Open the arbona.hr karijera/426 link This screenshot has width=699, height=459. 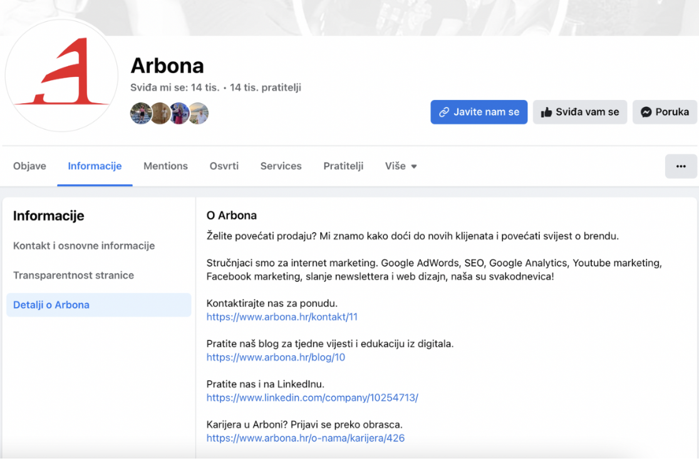[x=306, y=438]
